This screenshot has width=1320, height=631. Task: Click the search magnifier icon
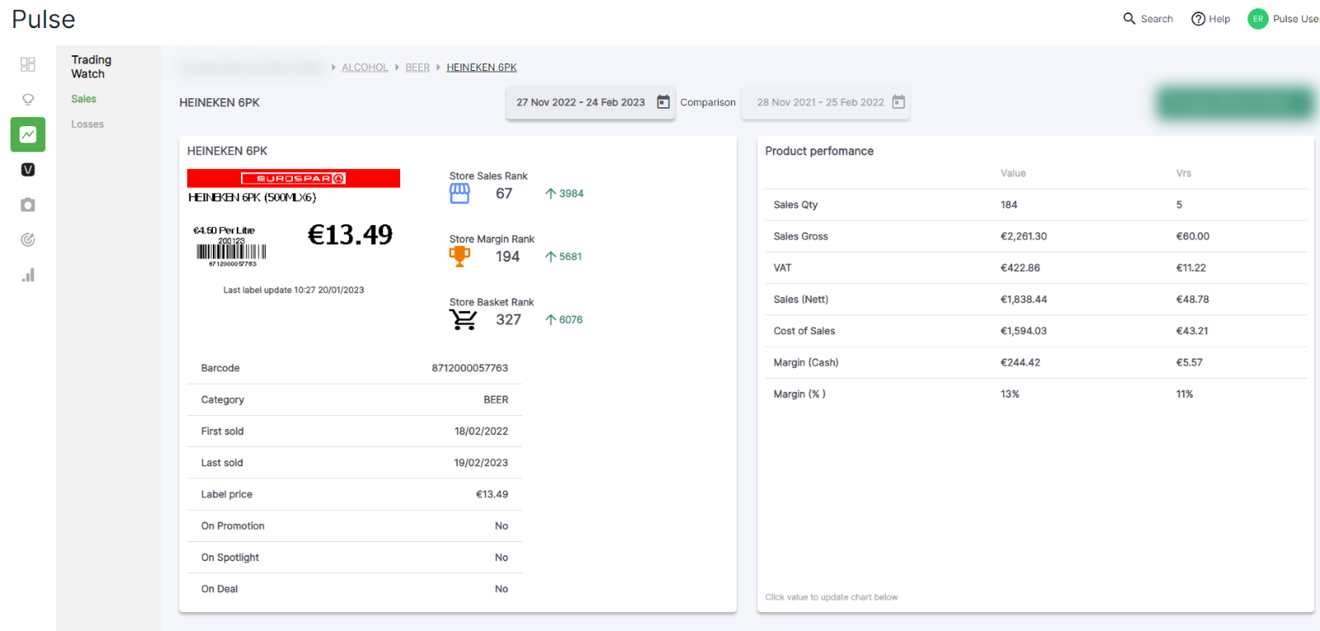(1129, 18)
